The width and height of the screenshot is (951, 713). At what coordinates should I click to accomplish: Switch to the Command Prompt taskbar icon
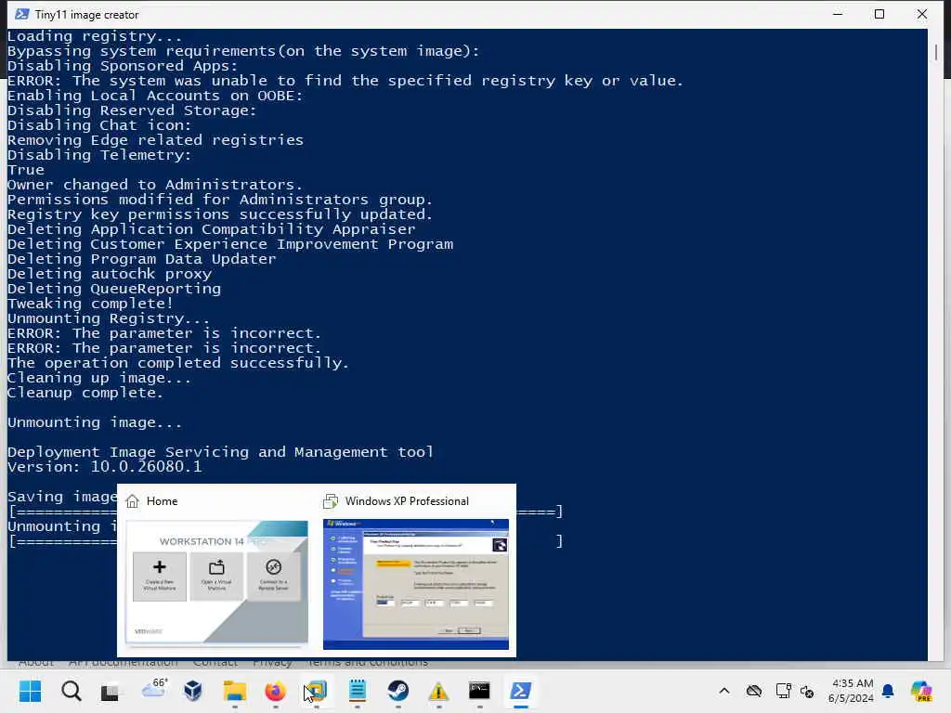point(479,691)
